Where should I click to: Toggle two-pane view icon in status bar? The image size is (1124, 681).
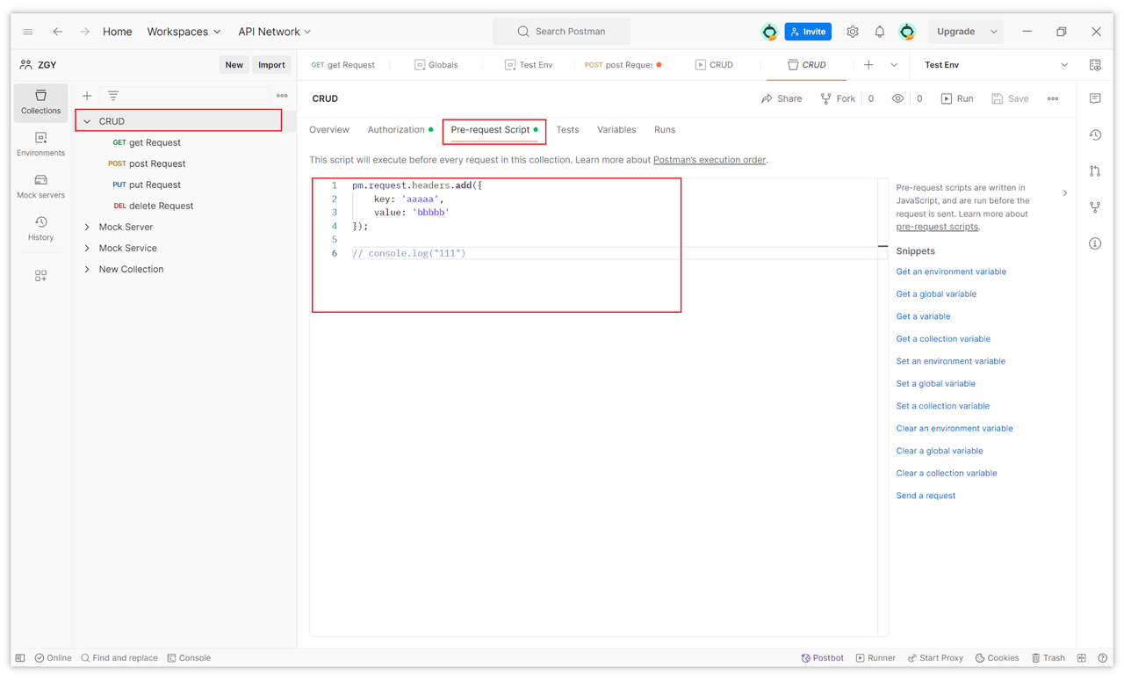(x=1082, y=658)
